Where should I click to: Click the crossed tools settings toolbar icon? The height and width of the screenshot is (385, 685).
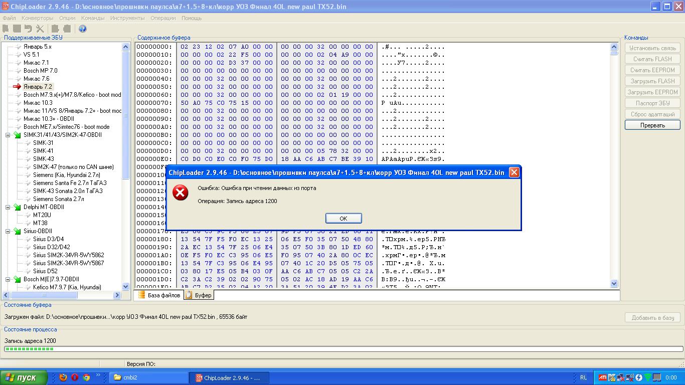(x=40, y=29)
